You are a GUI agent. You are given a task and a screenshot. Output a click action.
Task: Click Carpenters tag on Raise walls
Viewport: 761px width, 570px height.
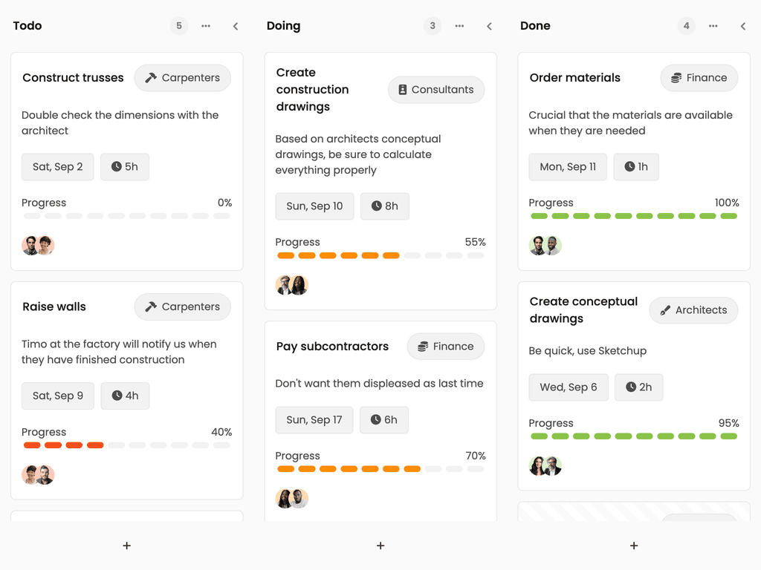click(183, 307)
